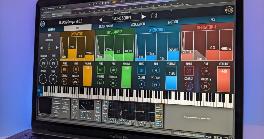This screenshot has height=139, width=264.
Task: Go to the next preset using right arrow
Action: pos(144,17)
